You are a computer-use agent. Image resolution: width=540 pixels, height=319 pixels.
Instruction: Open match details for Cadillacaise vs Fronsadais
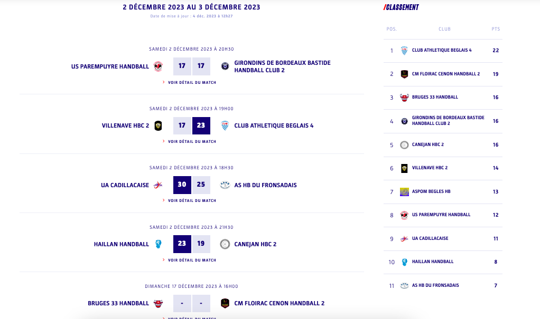tap(192, 200)
